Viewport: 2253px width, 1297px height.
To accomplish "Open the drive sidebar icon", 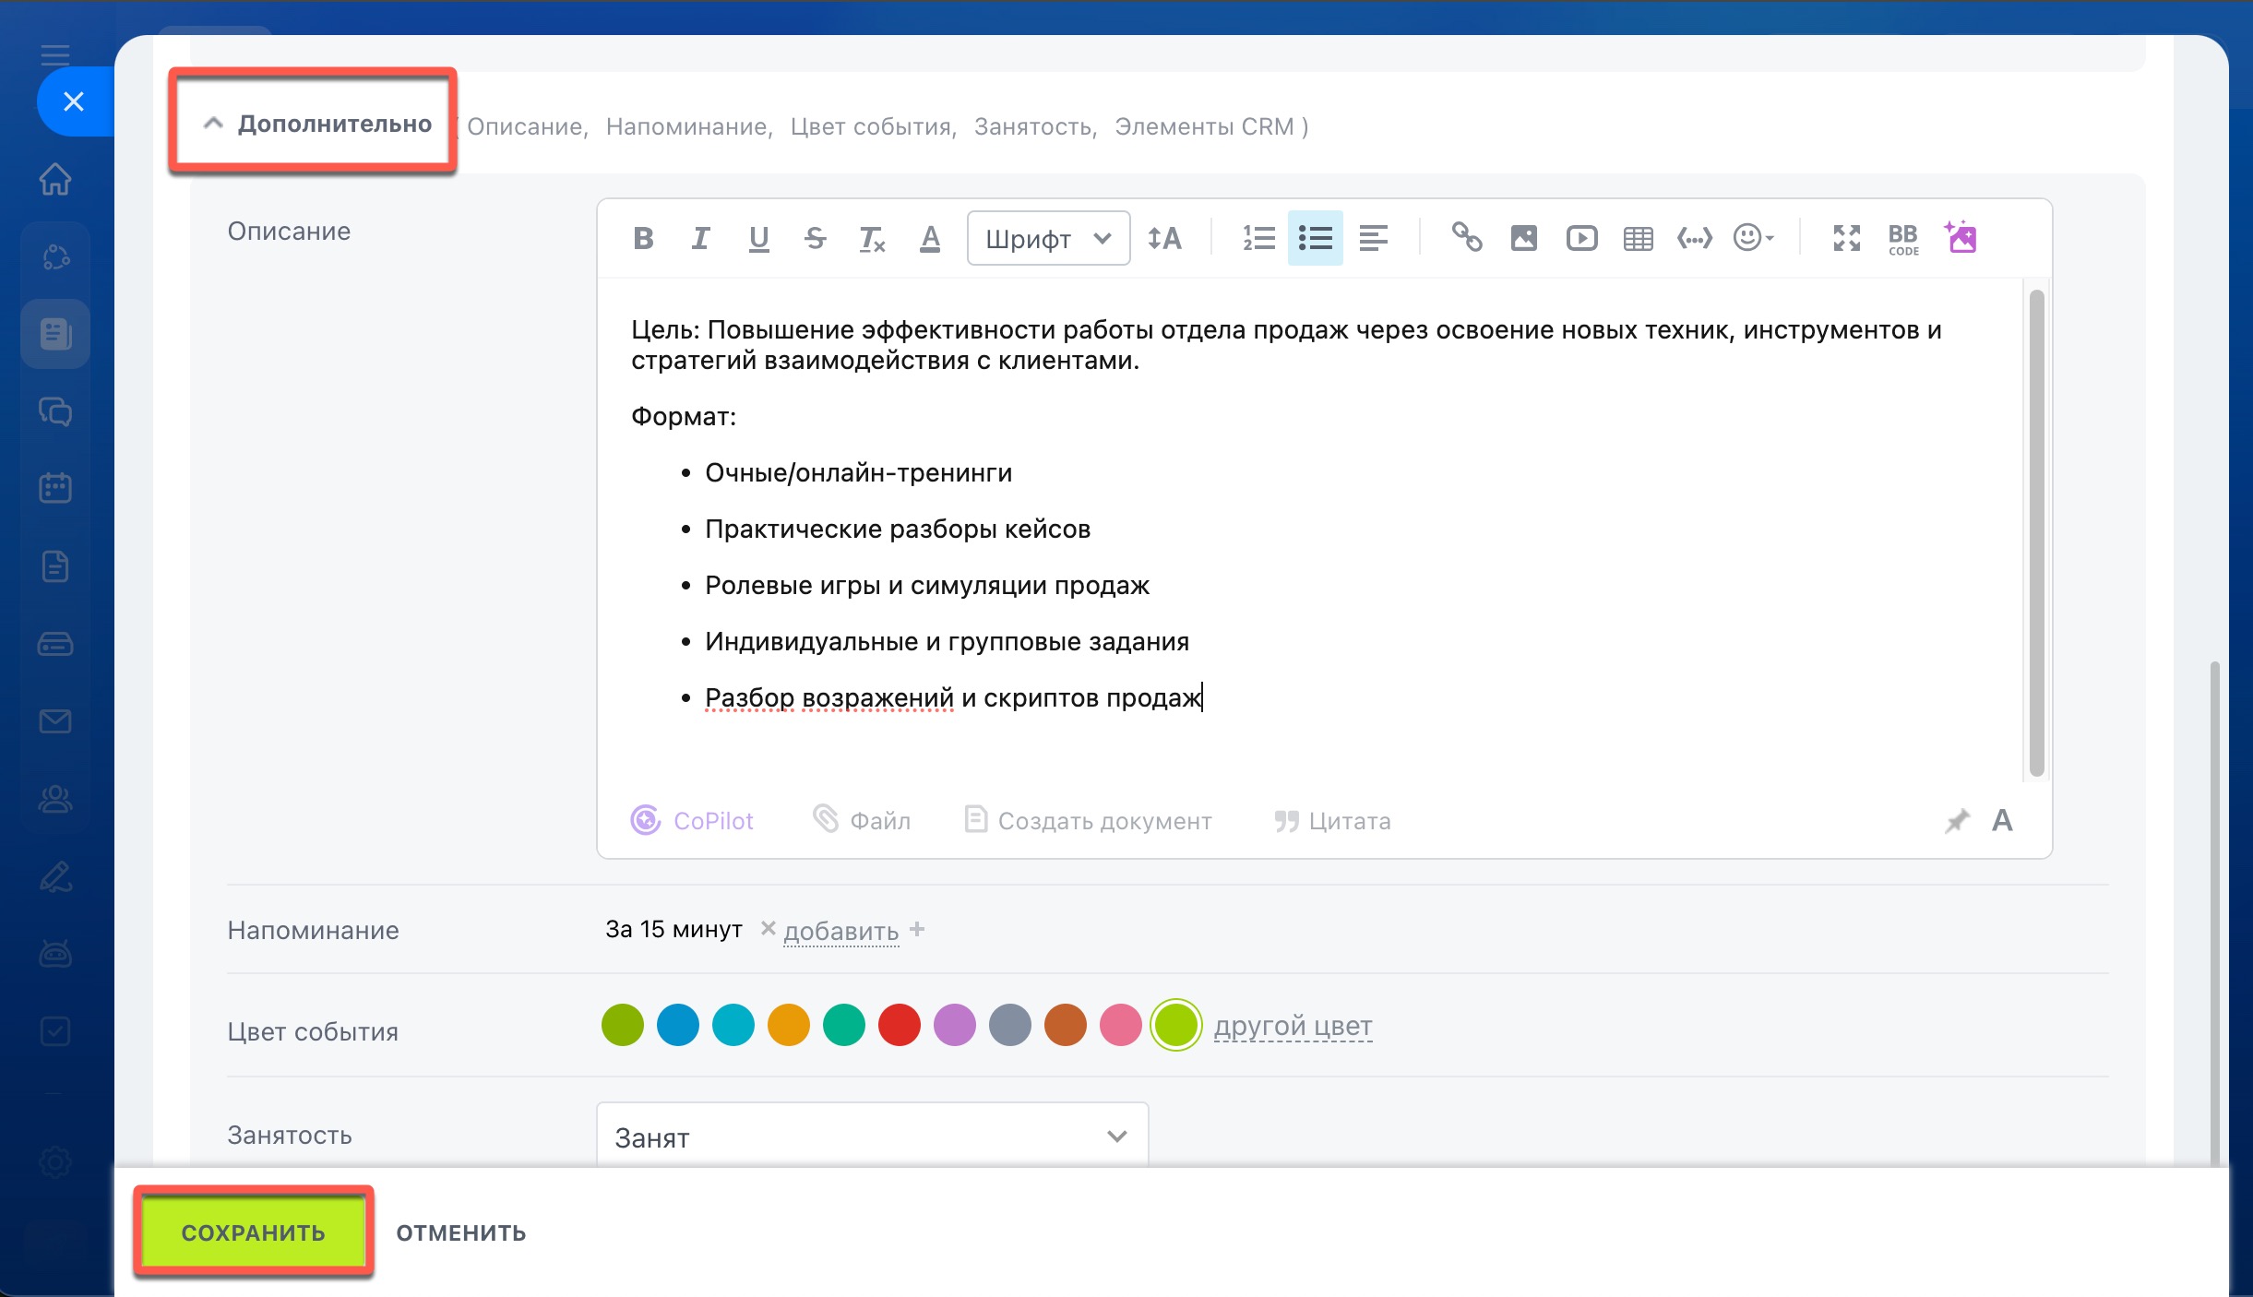I will (x=55, y=643).
